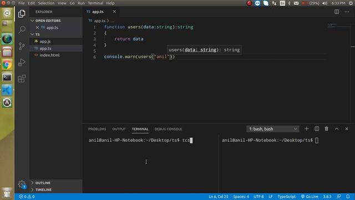The image size is (355, 200).
Task: Change indentation via Spaces: 4
Action: (x=241, y=197)
